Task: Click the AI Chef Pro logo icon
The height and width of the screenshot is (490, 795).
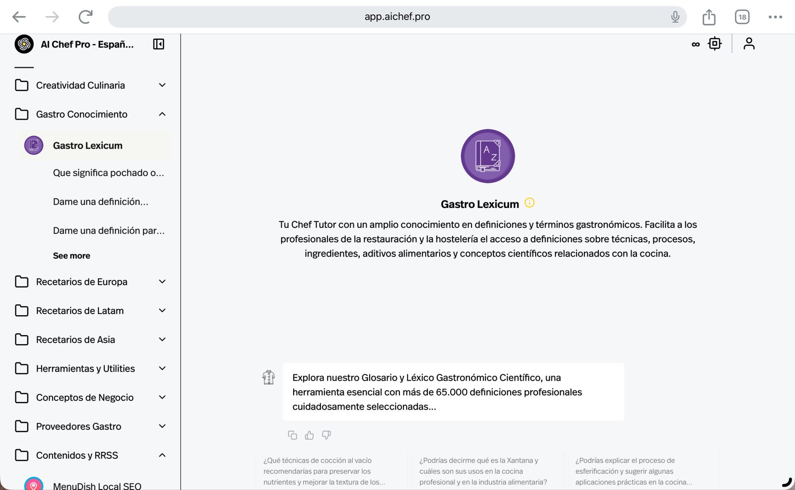Action: click(x=24, y=44)
